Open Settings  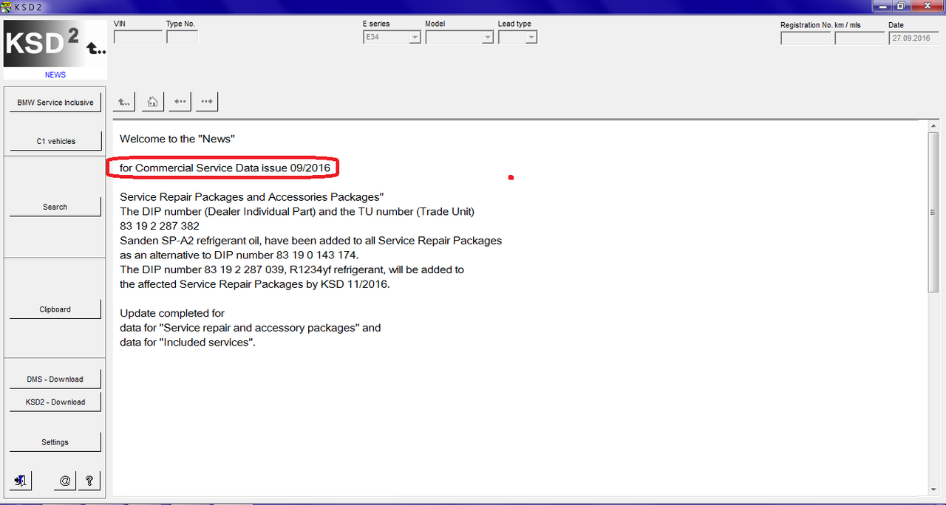(x=55, y=442)
